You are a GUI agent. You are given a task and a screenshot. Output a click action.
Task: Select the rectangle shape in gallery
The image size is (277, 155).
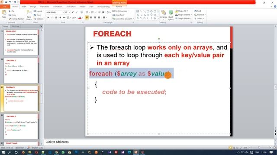tap(148, 11)
